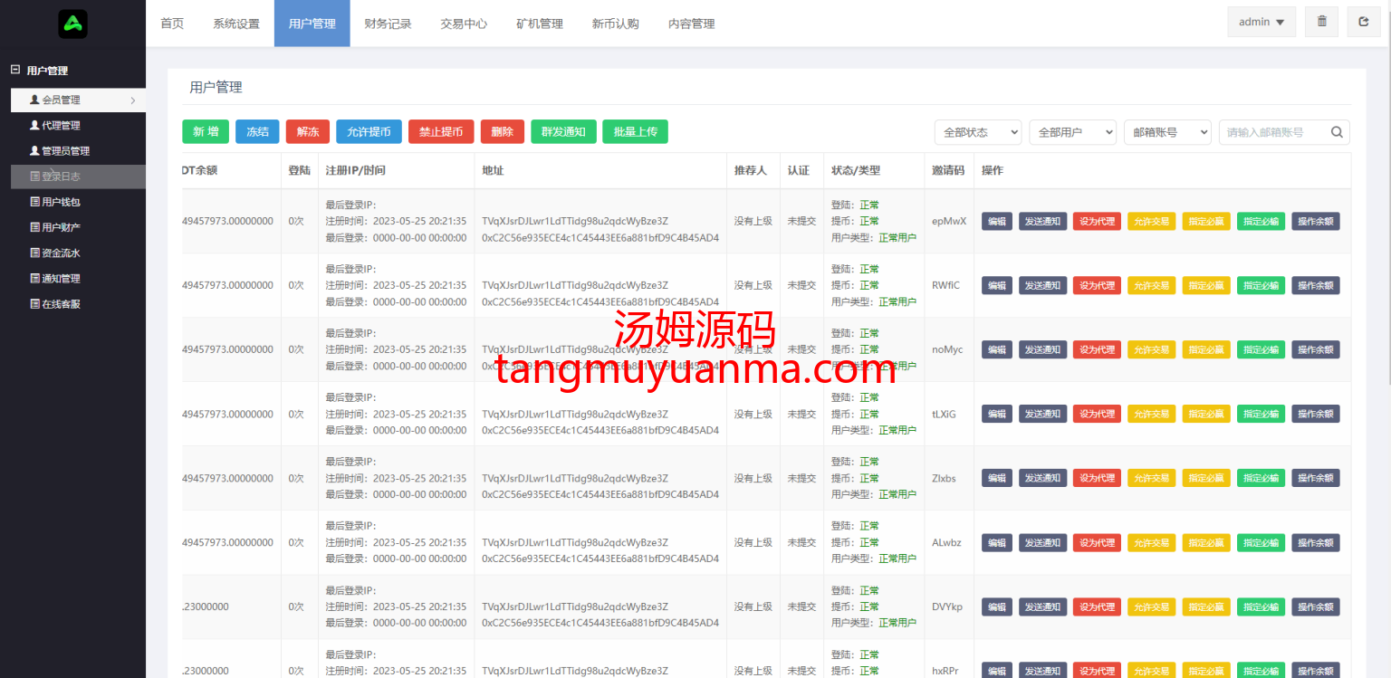
Task: Open 代理管理 in the sidebar
Action: click(x=61, y=126)
